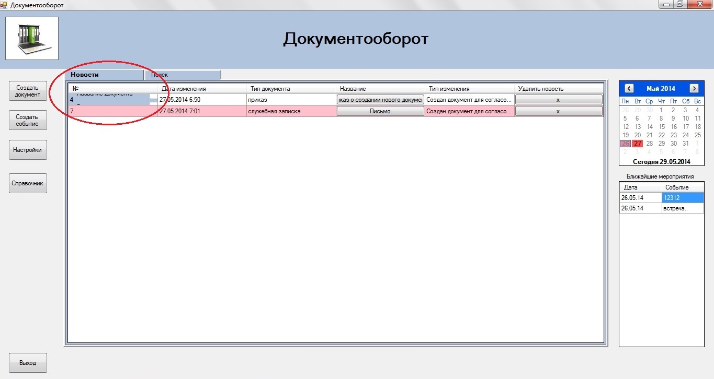Delete the приказ news with its x button
Screen dimensions: 714x379
(559, 100)
